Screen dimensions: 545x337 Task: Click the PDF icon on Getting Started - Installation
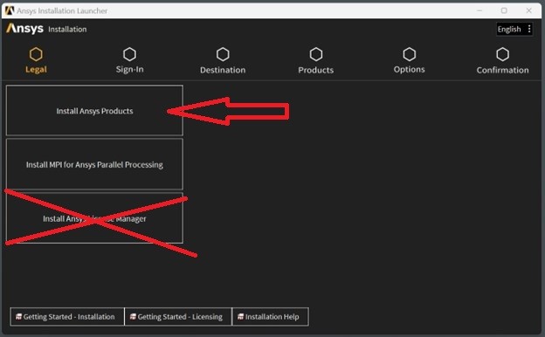(18, 317)
